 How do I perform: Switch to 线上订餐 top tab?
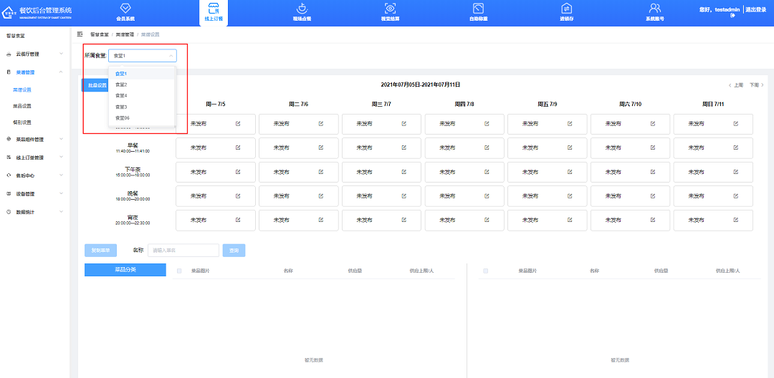point(214,13)
